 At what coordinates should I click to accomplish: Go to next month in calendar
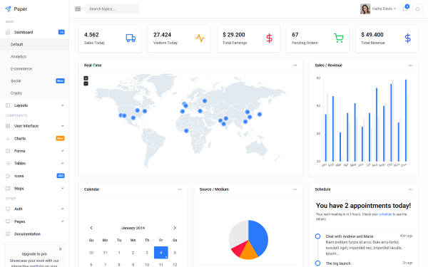175,228
